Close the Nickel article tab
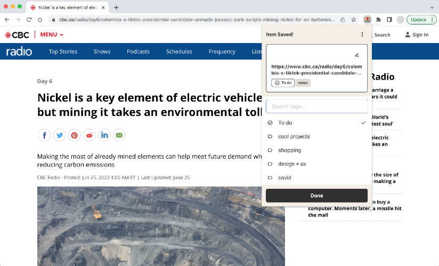 pos(103,7)
